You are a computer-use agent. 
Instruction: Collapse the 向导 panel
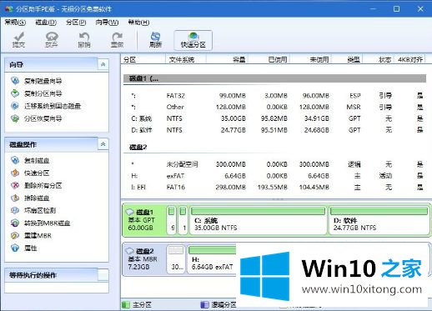(103, 64)
